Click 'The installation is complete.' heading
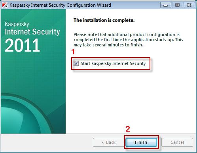The width and height of the screenshot is (197, 153). click(104, 20)
